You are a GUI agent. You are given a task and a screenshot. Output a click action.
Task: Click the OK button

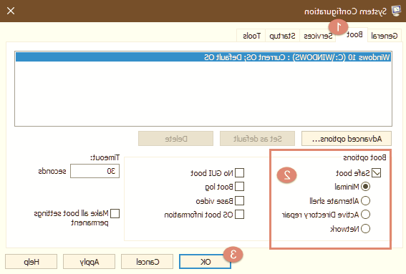tap(205, 262)
